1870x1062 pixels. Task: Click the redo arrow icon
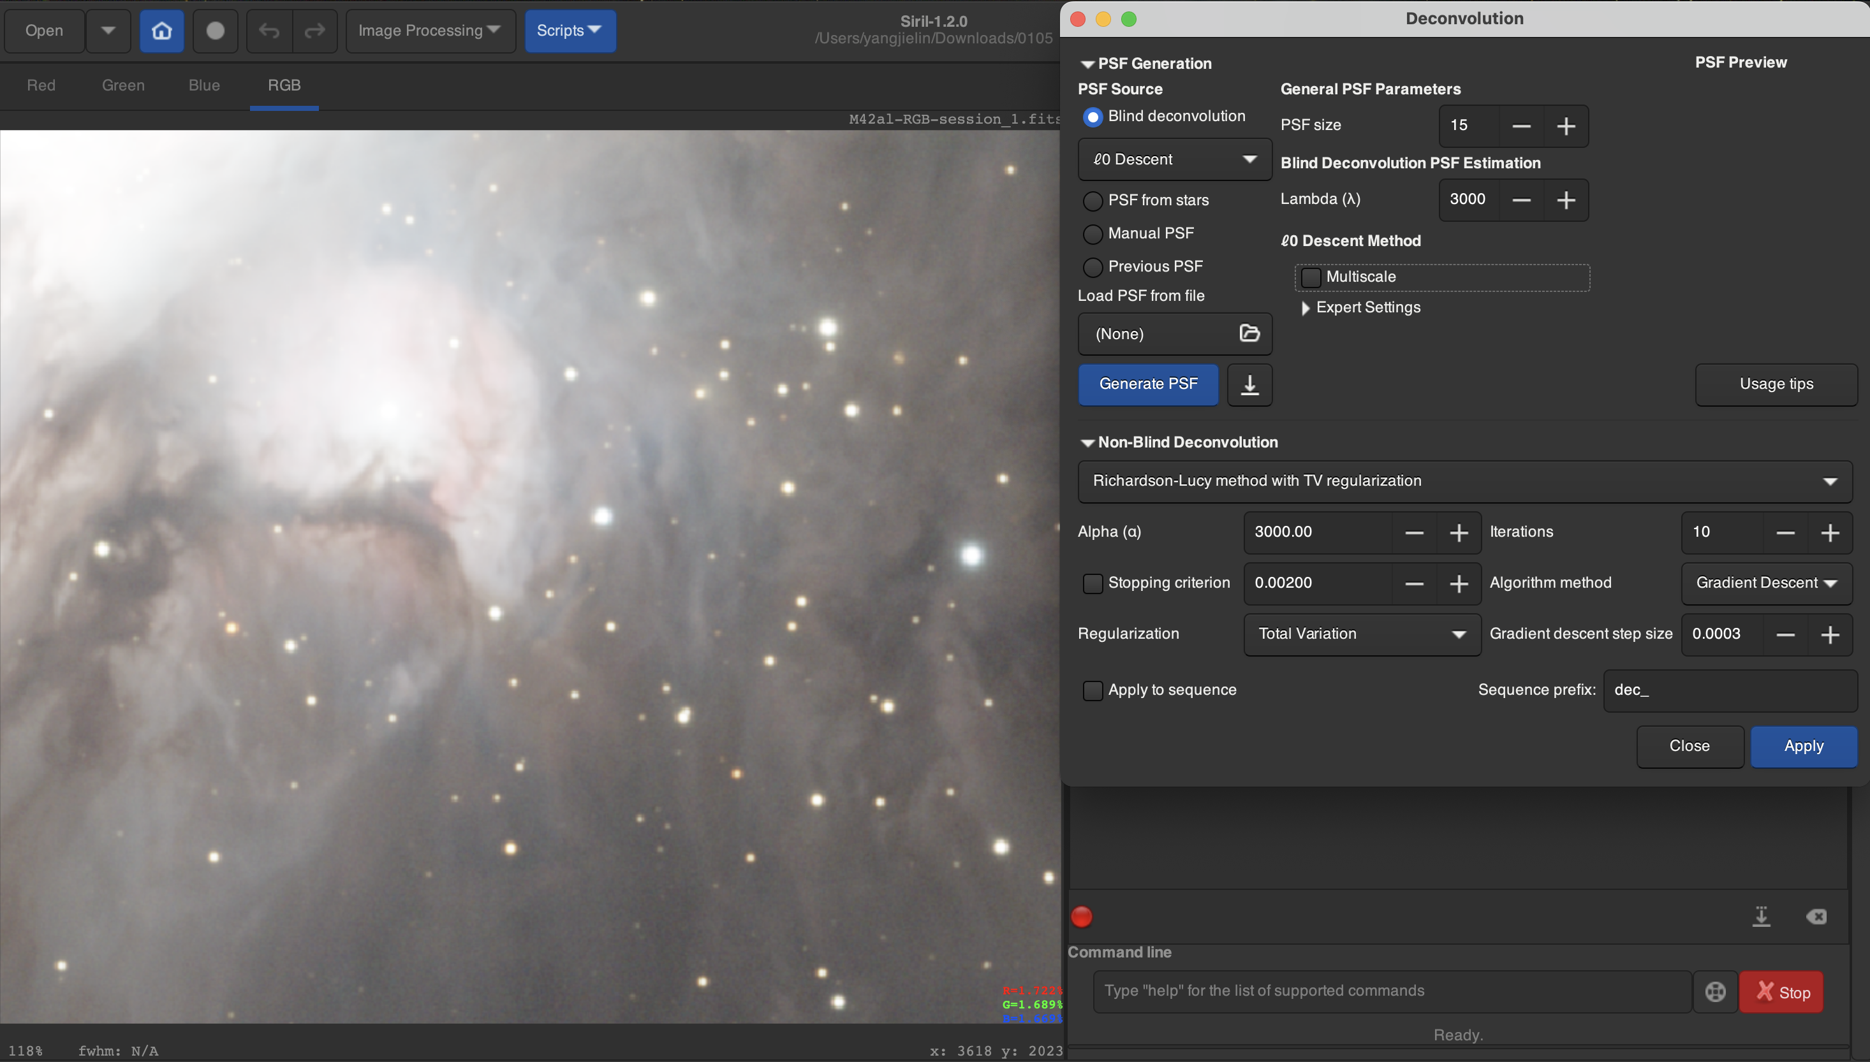pyautogui.click(x=314, y=31)
